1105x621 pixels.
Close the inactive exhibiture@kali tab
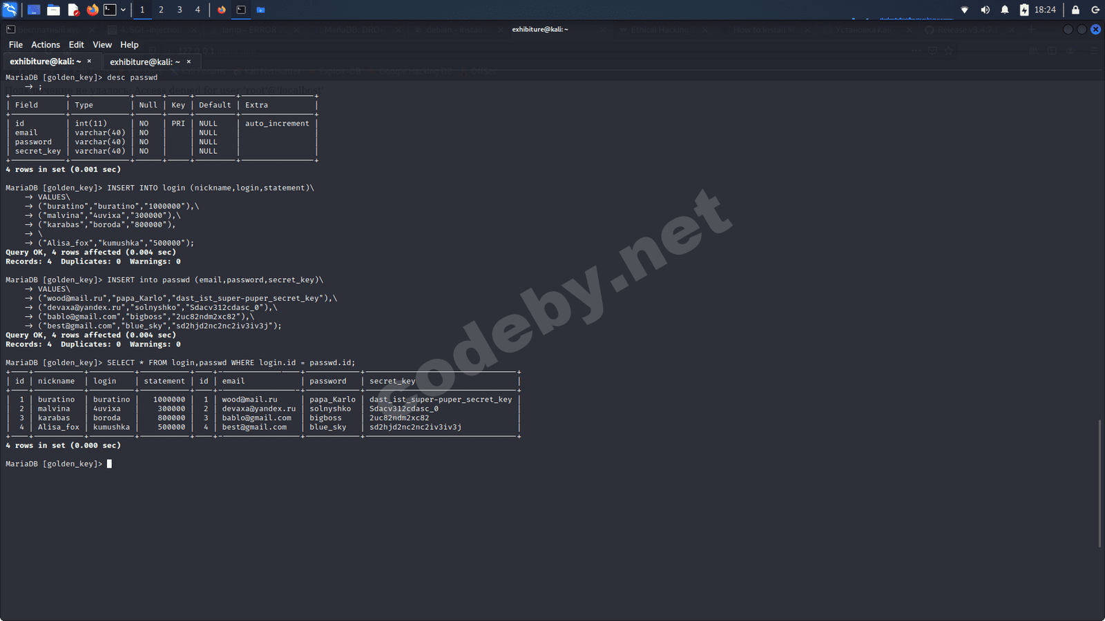pyautogui.click(x=189, y=62)
